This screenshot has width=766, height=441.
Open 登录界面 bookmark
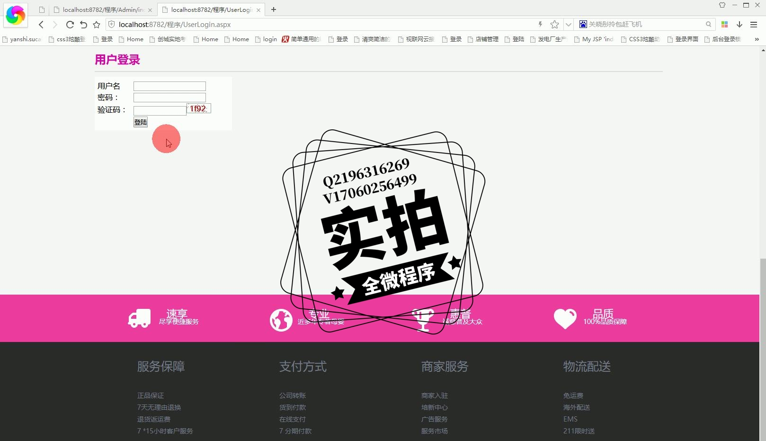[683, 39]
